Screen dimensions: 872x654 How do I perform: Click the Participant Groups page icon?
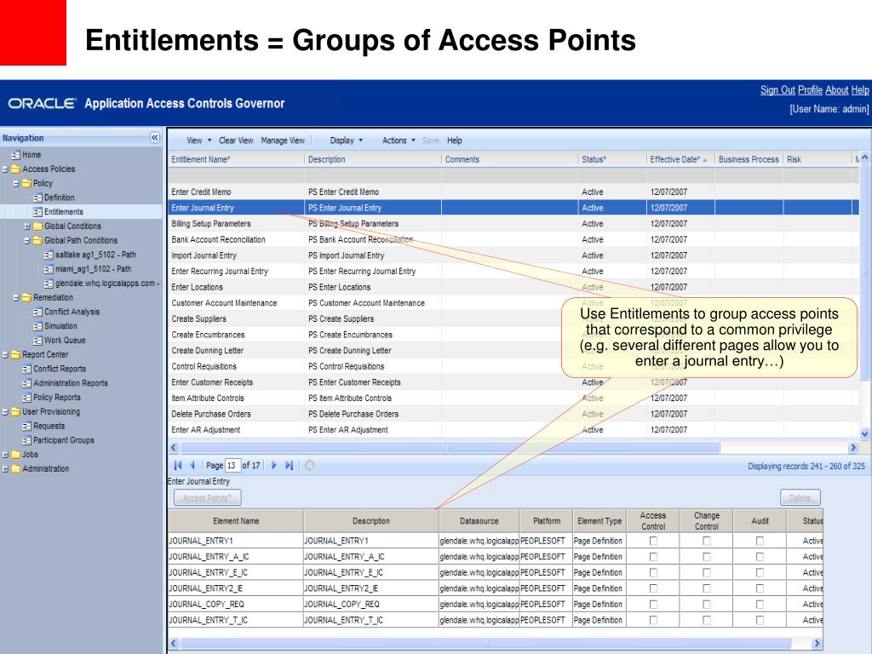coord(26,440)
